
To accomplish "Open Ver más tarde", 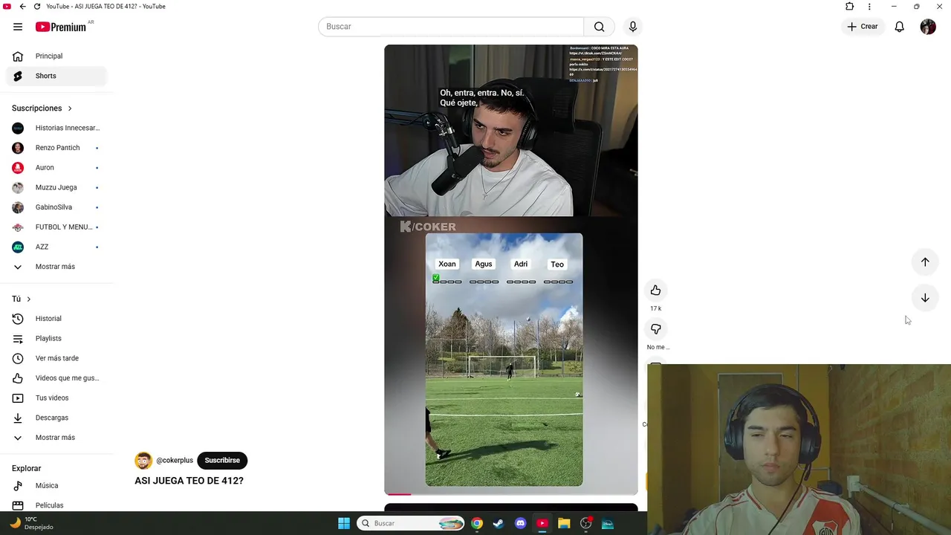I will (x=56, y=358).
